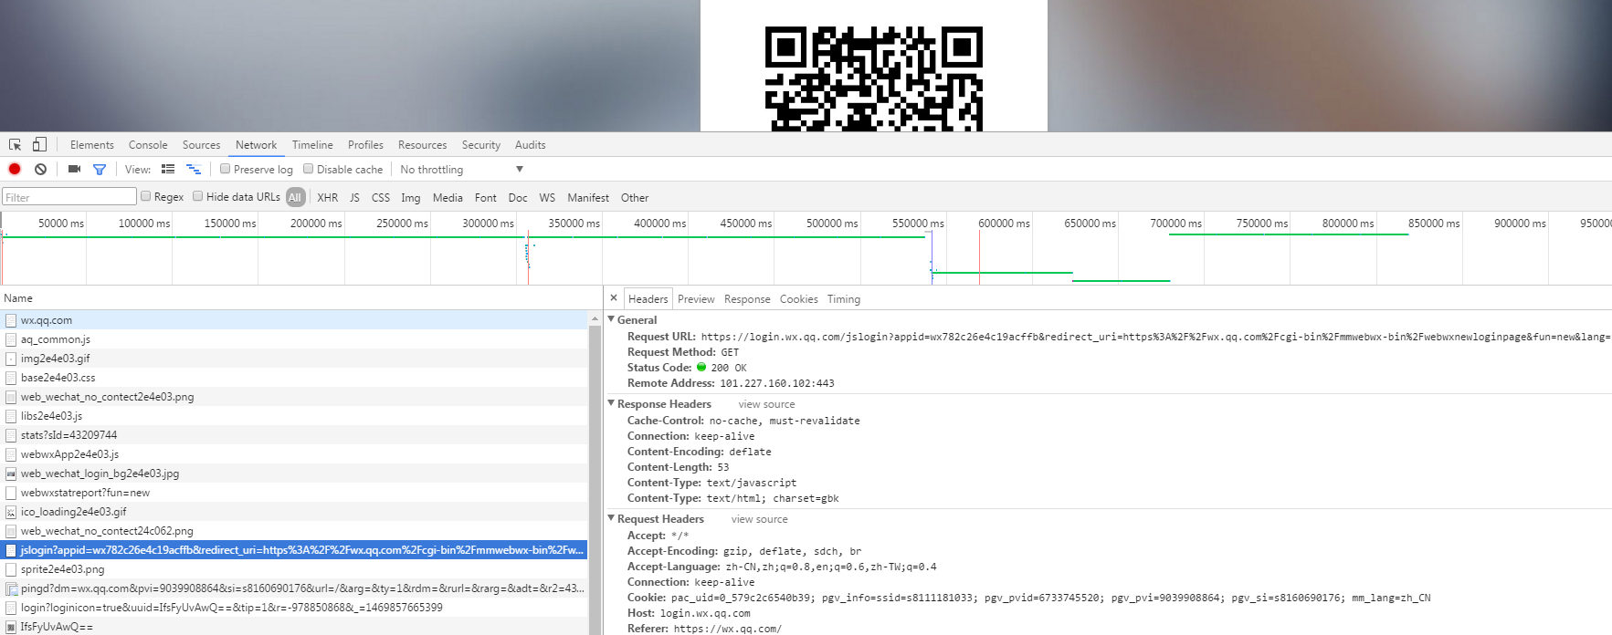Filter requests by Doc
Screen dimensions: 1612x635
pyautogui.click(x=518, y=198)
